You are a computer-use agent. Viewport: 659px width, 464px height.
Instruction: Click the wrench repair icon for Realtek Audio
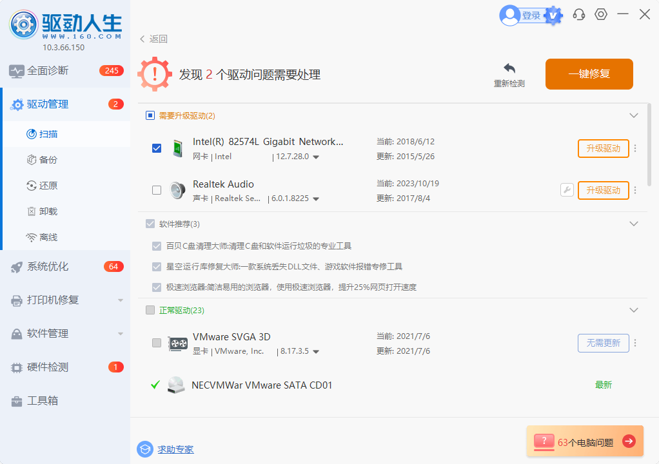pyautogui.click(x=567, y=190)
